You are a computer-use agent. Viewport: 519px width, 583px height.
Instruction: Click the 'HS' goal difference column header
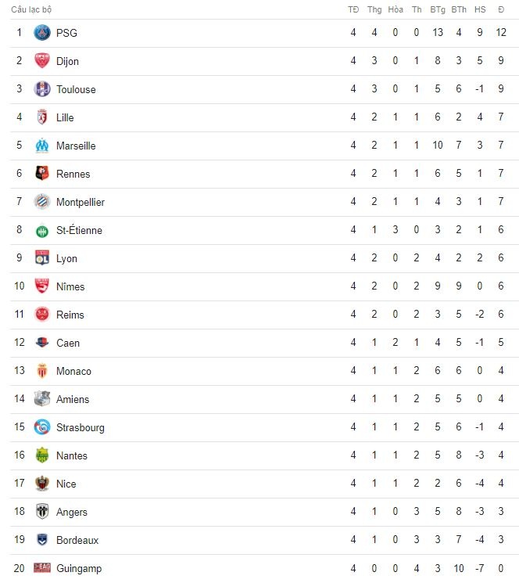tap(480, 9)
